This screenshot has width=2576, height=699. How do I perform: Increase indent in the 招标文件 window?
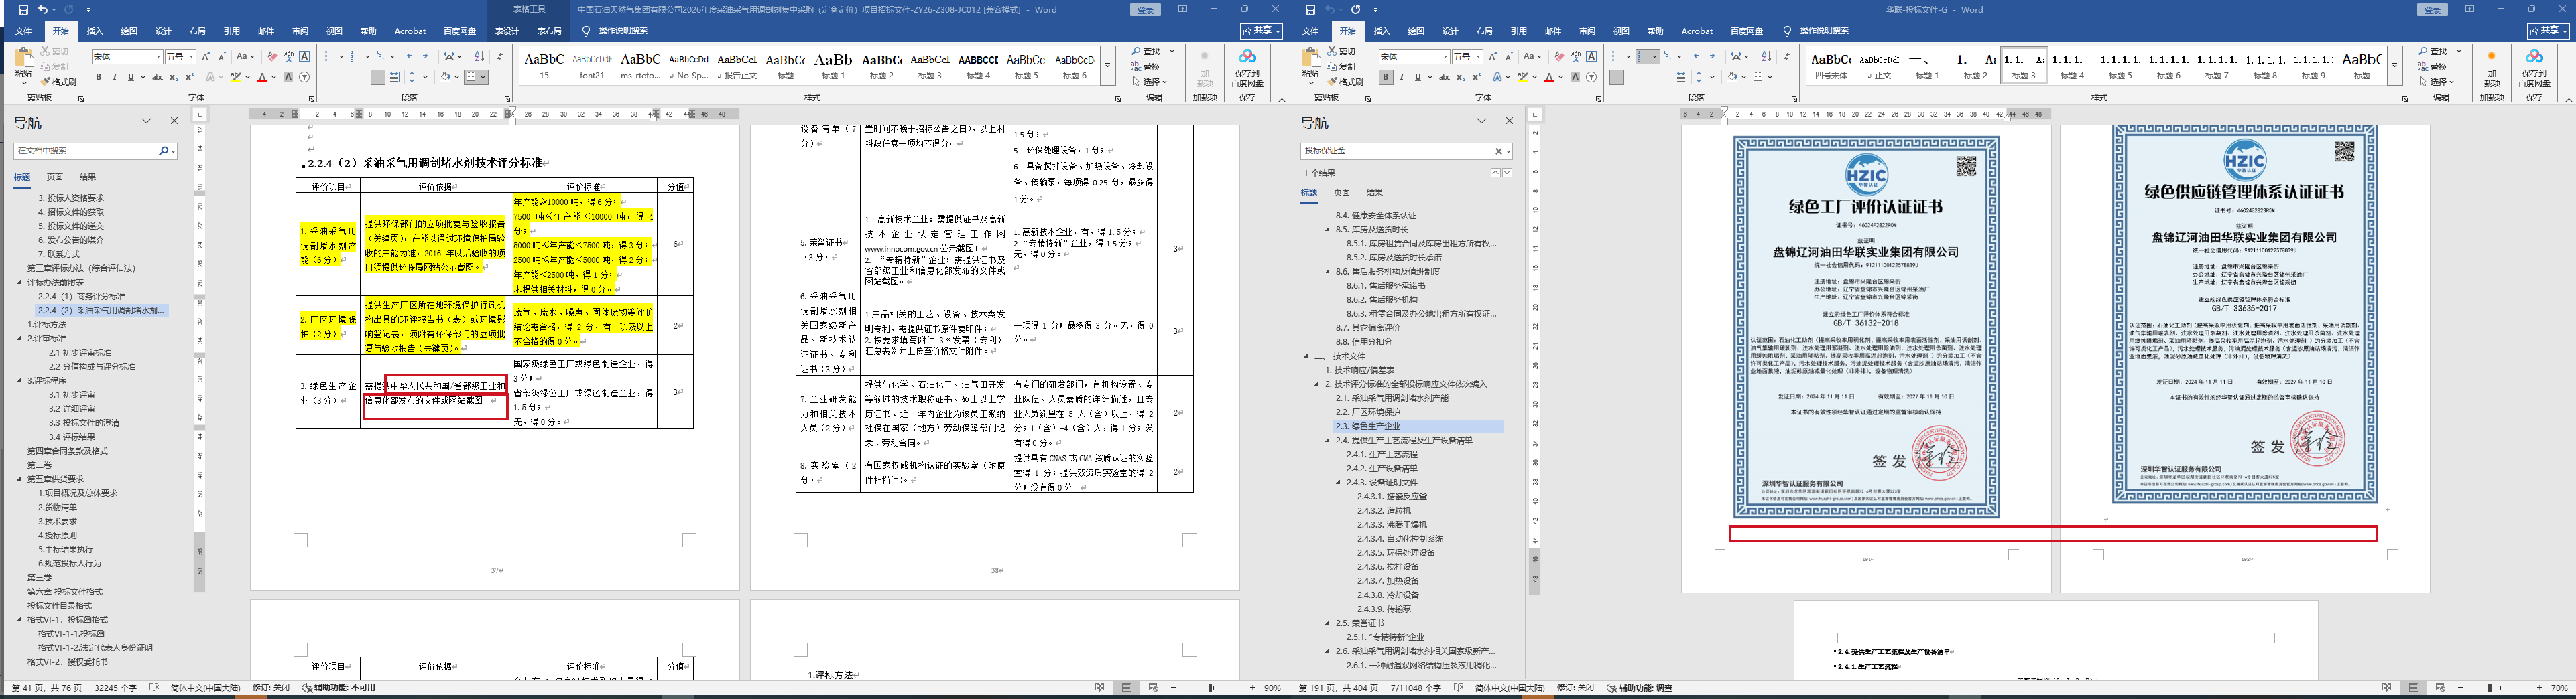(428, 57)
